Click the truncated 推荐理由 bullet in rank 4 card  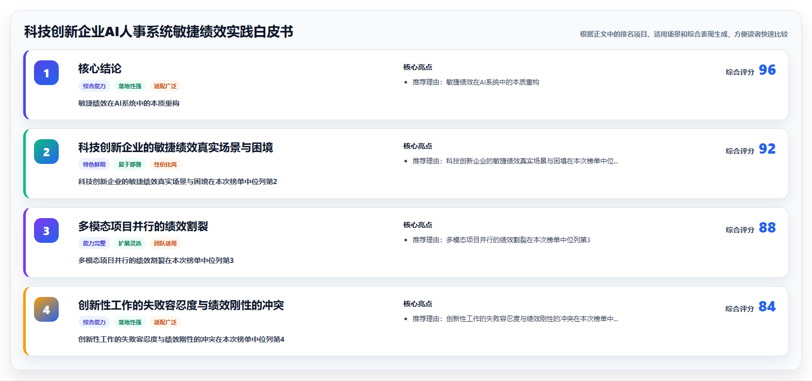[x=515, y=319]
